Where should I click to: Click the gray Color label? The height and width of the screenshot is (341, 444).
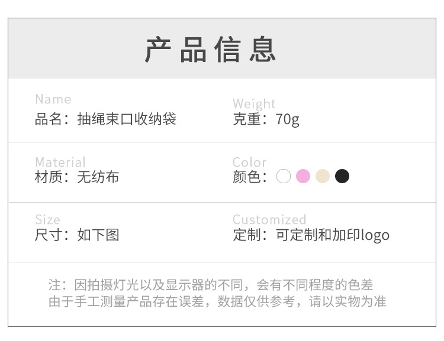coord(250,162)
